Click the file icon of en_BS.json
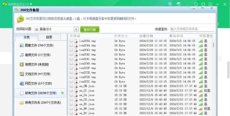This screenshot has width=230, height=116. coord(76,113)
